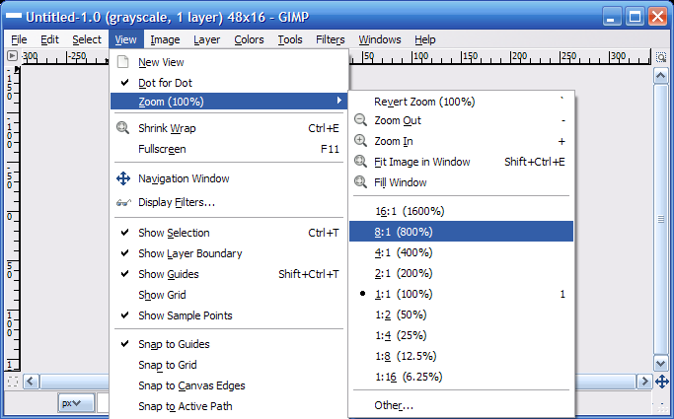Enable Snap to Canvas Edges
Screen dimensions: 674x419
click(229, 385)
